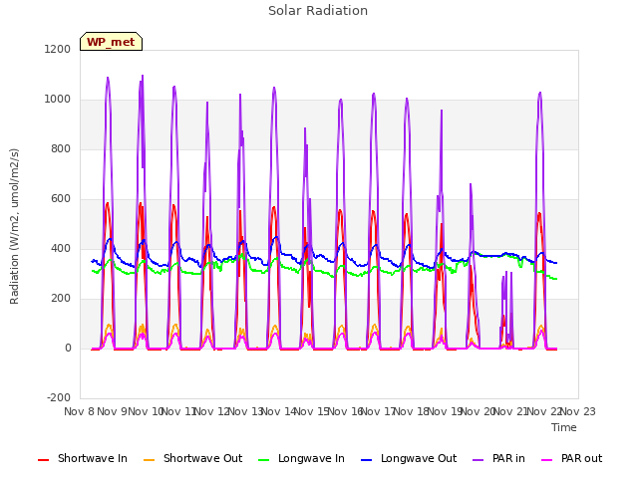The height and width of the screenshot is (478, 638).
Task: Click the blue Longwave Out legend swatch
Action: tap(366, 460)
